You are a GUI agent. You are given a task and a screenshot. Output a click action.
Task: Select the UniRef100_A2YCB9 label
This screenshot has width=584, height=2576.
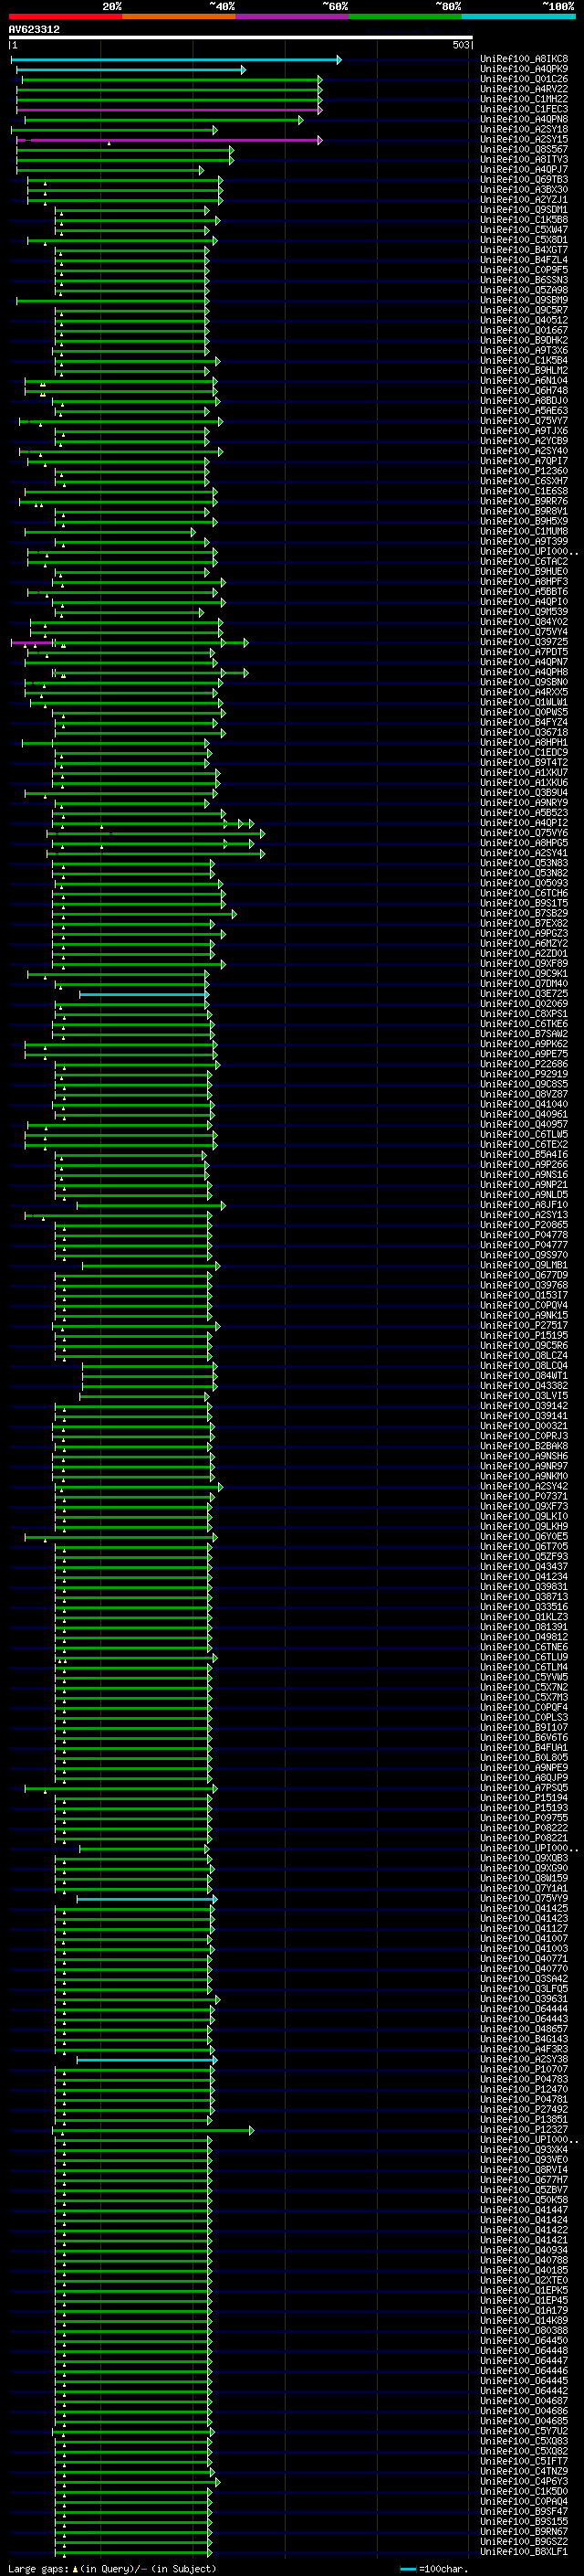pos(524,441)
